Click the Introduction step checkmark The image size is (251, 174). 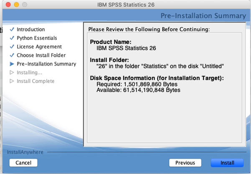click(x=12, y=29)
